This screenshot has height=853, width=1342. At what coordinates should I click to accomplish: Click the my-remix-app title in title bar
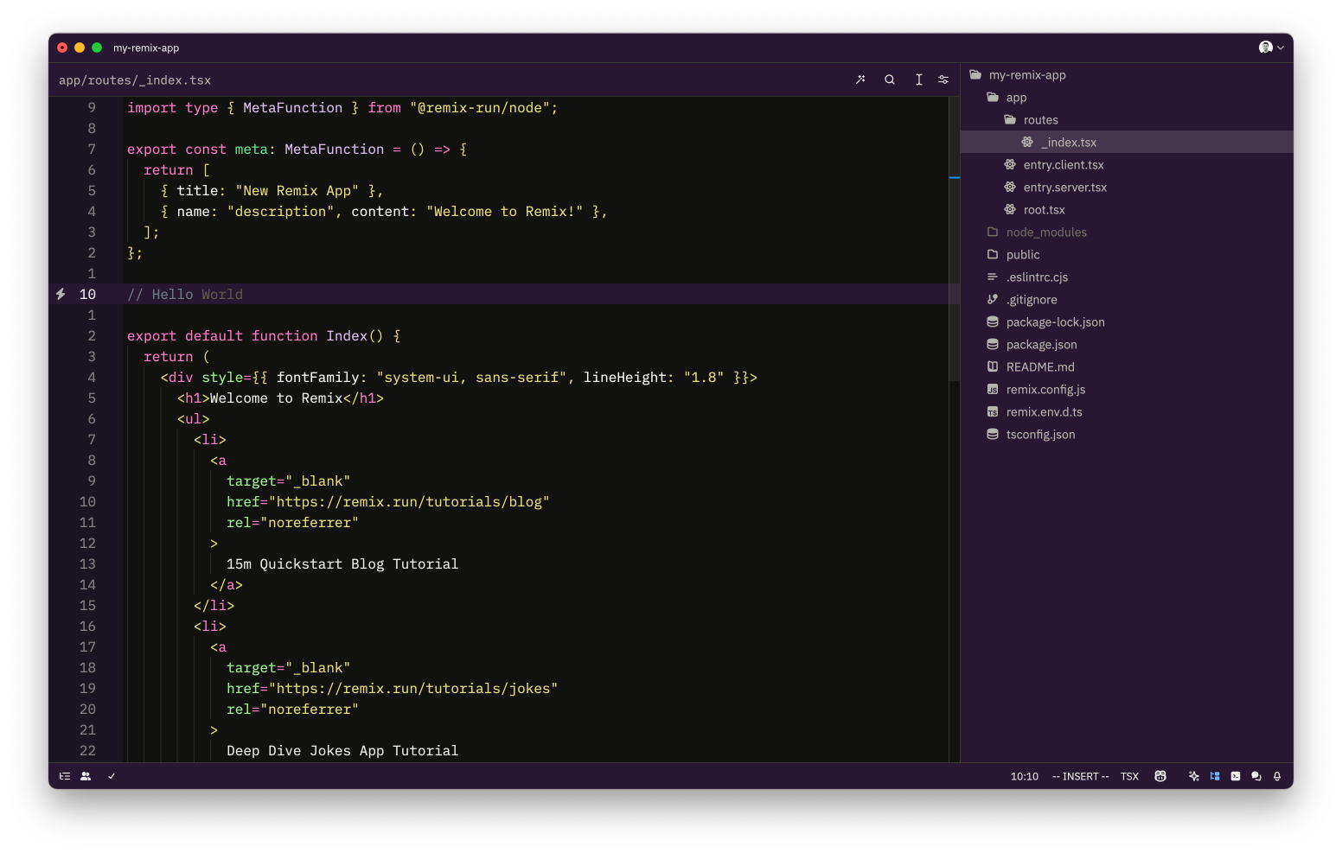(146, 48)
